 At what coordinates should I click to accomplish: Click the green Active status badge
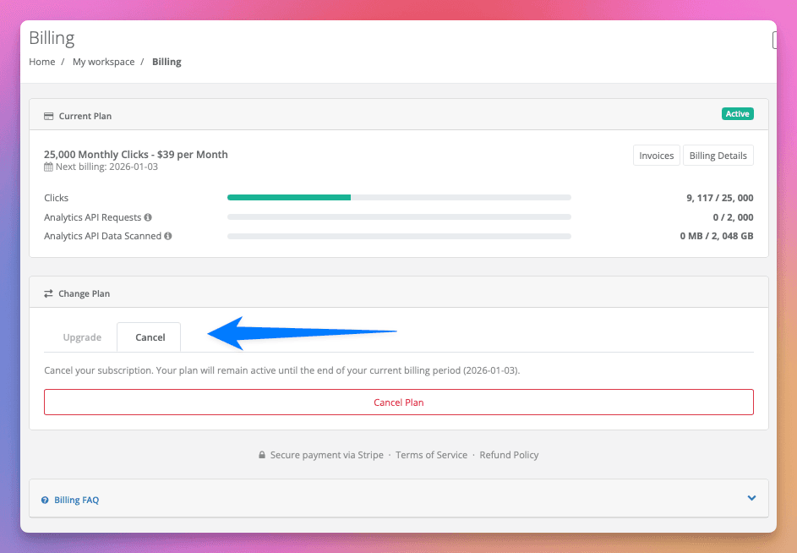pyautogui.click(x=737, y=114)
